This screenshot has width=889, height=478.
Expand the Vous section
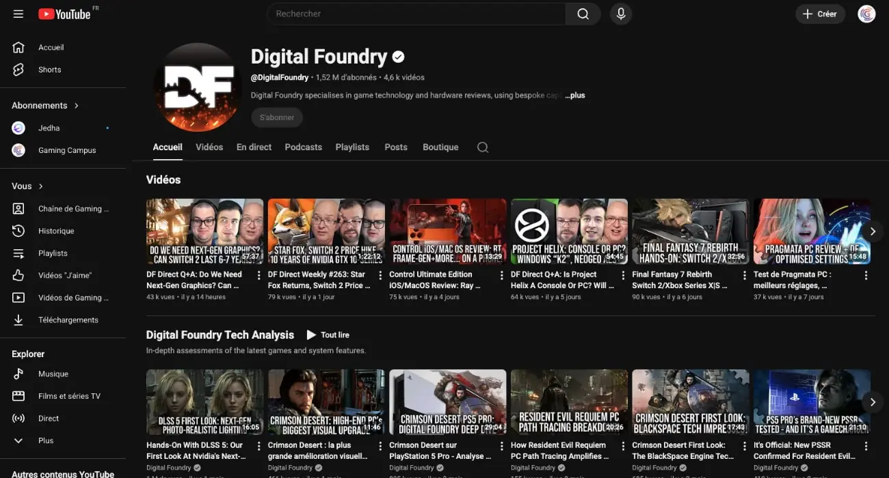pos(27,186)
